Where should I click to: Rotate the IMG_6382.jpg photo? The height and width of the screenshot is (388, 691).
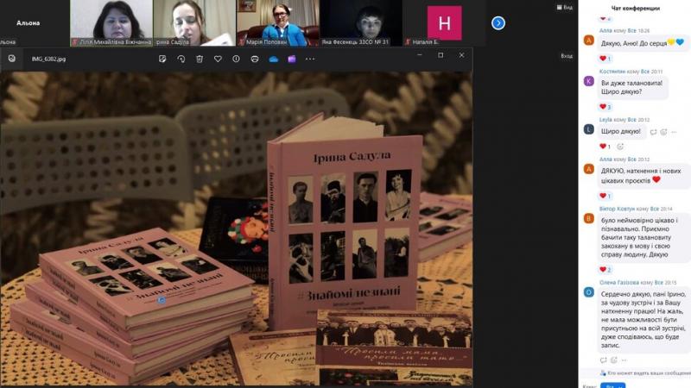(x=181, y=59)
